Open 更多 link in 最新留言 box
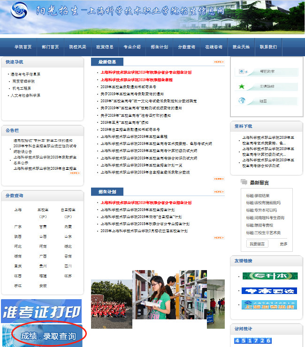Screen dimensions: 305x347 coord(283,244)
